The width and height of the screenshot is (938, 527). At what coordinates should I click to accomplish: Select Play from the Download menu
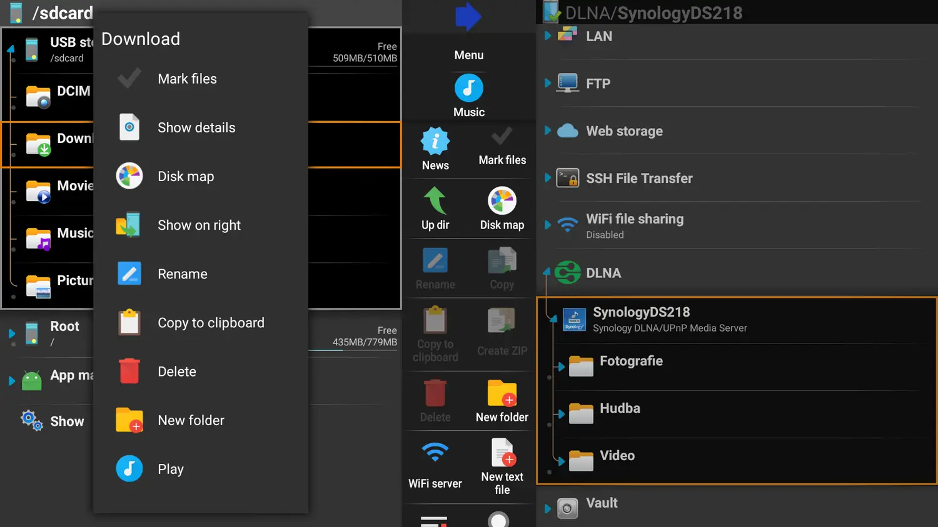coord(170,469)
